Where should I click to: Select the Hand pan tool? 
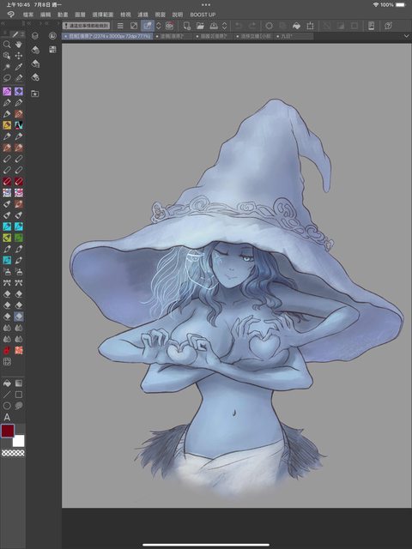coord(19,45)
